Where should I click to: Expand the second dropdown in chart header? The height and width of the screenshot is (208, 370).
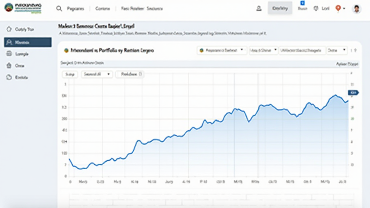coord(263,51)
